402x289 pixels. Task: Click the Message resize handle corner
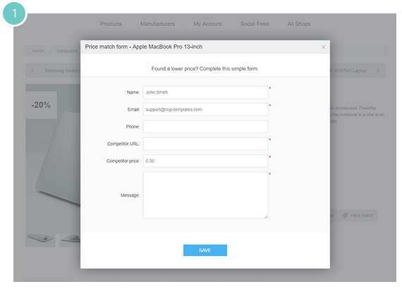pos(266,217)
